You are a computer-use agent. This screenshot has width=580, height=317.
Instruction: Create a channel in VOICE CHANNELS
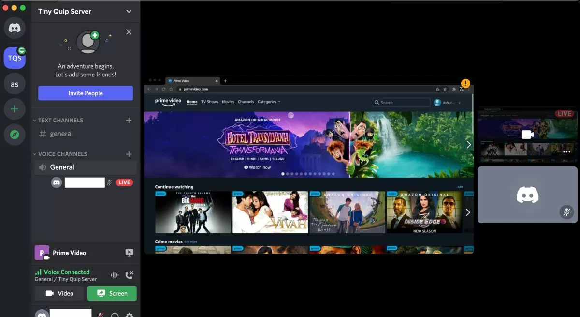pos(129,154)
